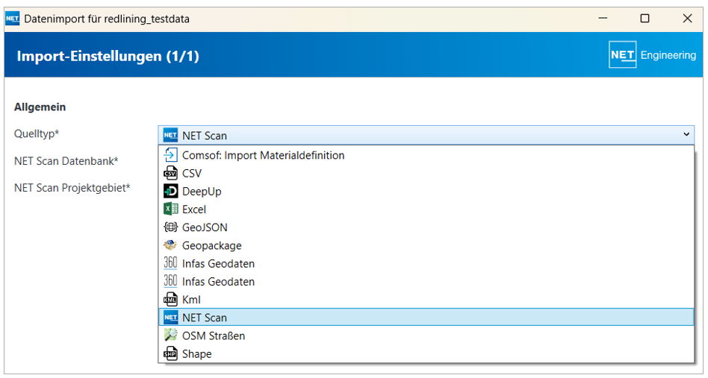The width and height of the screenshot is (708, 378).
Task: Click the CSV file icon
Action: (x=170, y=173)
